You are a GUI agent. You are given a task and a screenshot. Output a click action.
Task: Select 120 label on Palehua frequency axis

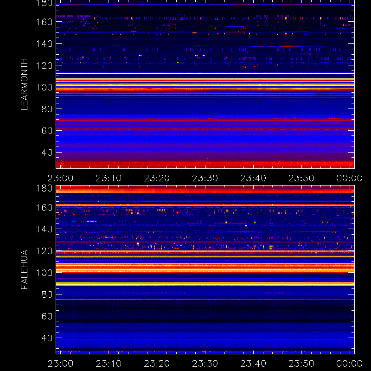(44, 251)
